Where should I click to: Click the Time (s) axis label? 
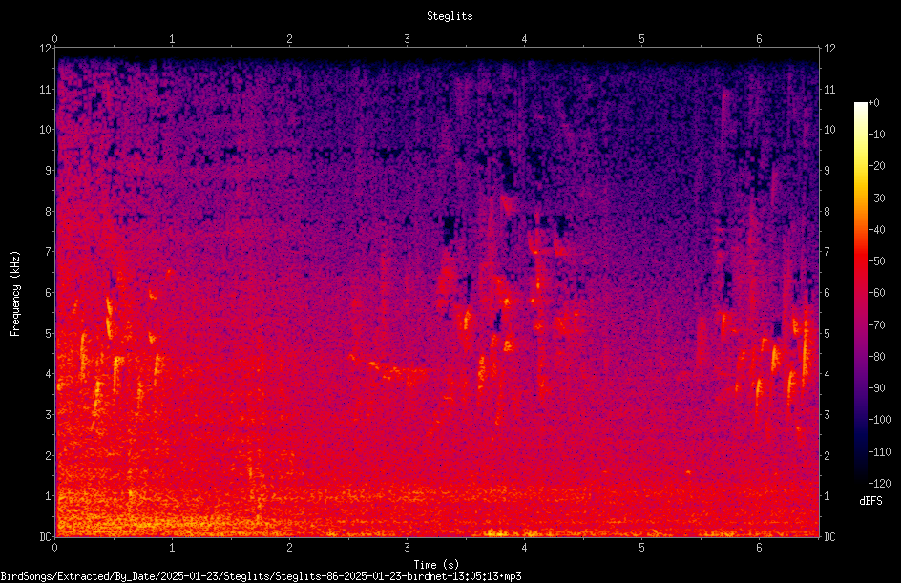pos(436,565)
